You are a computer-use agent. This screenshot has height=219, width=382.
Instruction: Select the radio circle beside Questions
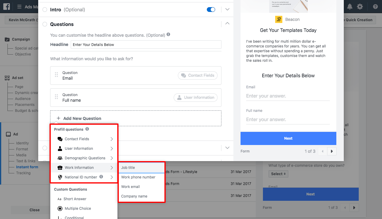pyautogui.click(x=44, y=24)
